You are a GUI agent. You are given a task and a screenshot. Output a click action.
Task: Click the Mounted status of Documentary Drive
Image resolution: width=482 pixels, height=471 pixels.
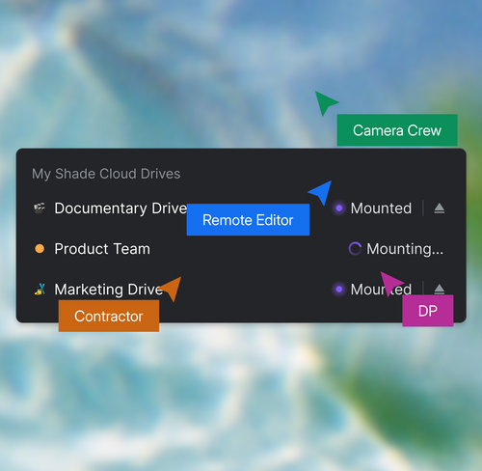coord(381,208)
